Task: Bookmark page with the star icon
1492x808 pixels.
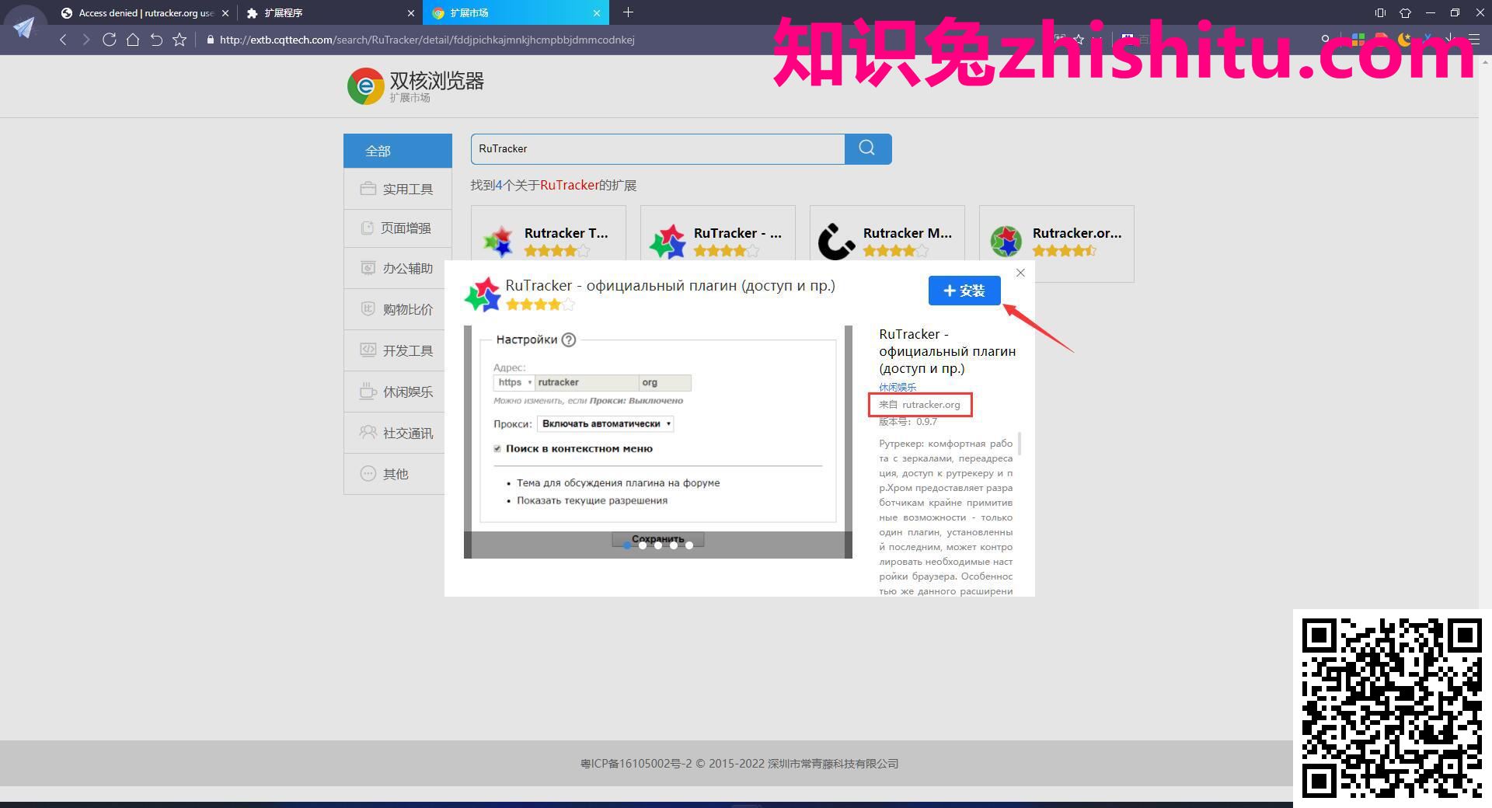Action: point(180,40)
